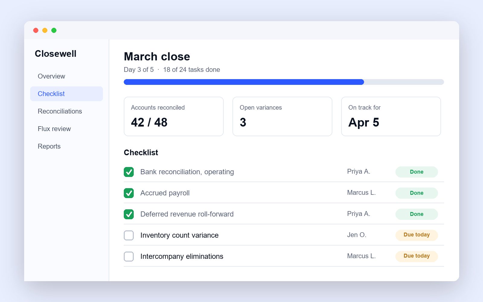Open the Accounts reconciled card

(x=174, y=116)
